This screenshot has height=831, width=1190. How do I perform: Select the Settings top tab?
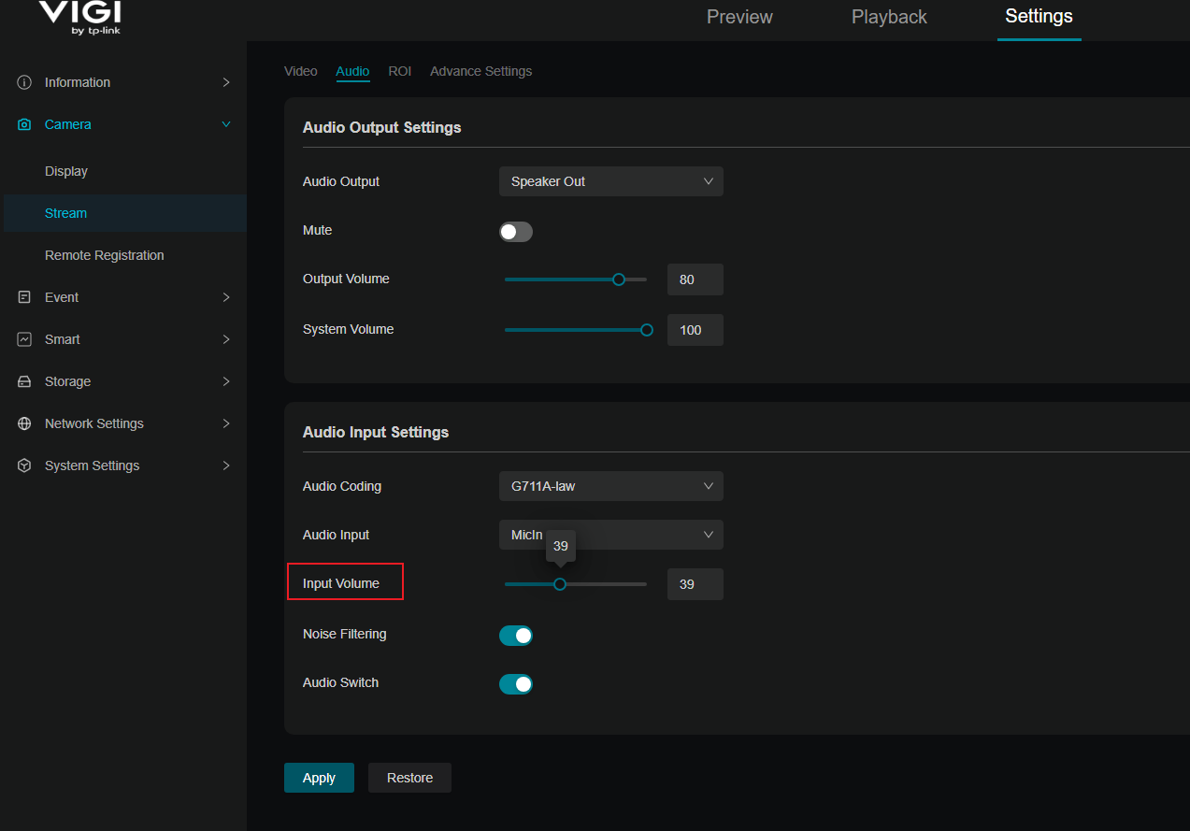[x=1039, y=17]
